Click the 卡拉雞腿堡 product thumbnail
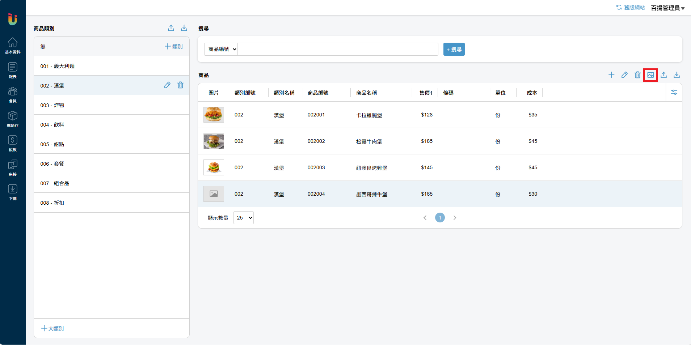This screenshot has height=345, width=691. pyautogui.click(x=214, y=115)
